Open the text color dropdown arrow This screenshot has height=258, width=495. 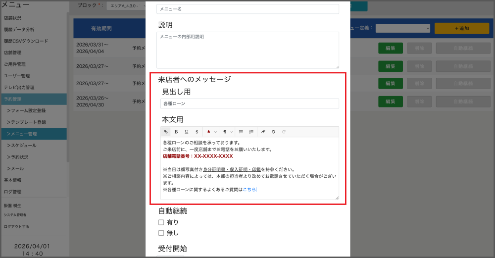tap(216, 132)
